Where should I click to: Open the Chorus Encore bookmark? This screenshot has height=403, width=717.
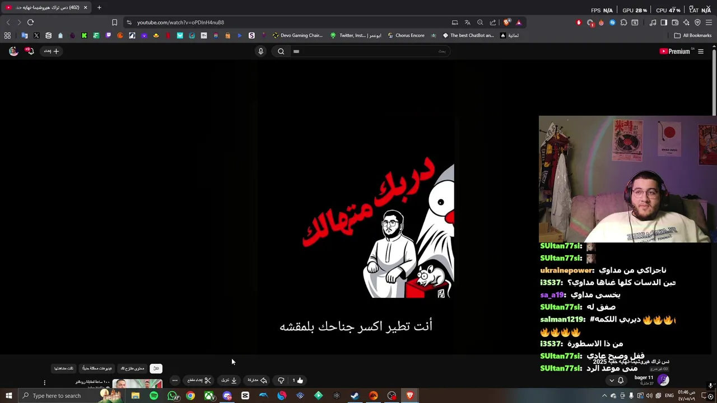point(406,35)
